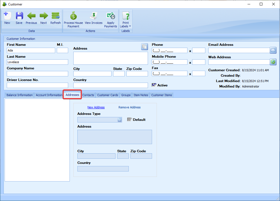Open View Invoices

coord(94,16)
